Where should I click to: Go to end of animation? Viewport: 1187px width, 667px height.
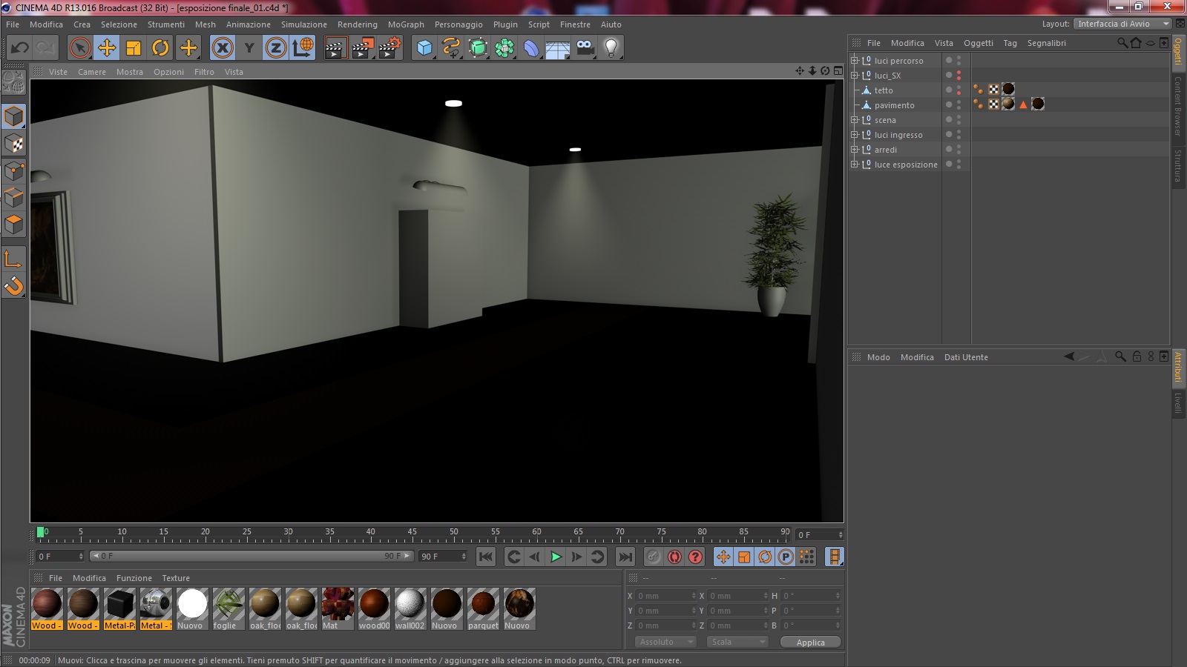(x=625, y=557)
